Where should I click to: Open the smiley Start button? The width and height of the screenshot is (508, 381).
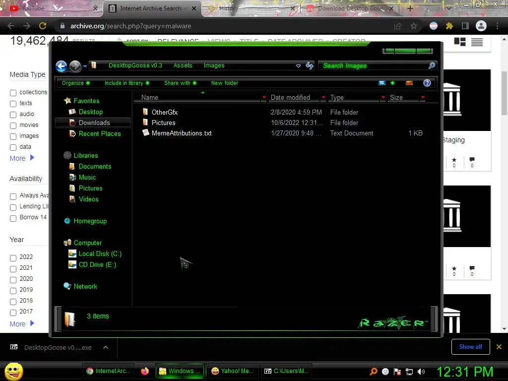[13, 371]
